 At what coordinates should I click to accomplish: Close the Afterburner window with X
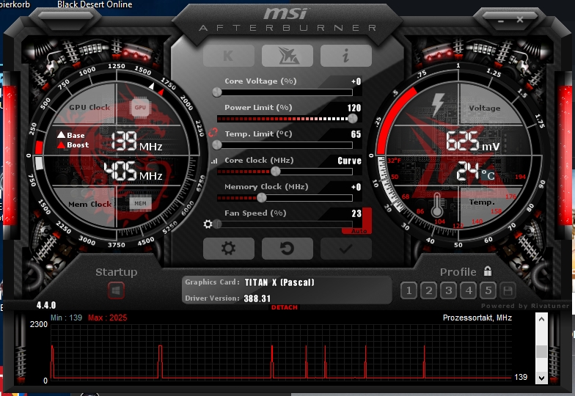pos(520,20)
